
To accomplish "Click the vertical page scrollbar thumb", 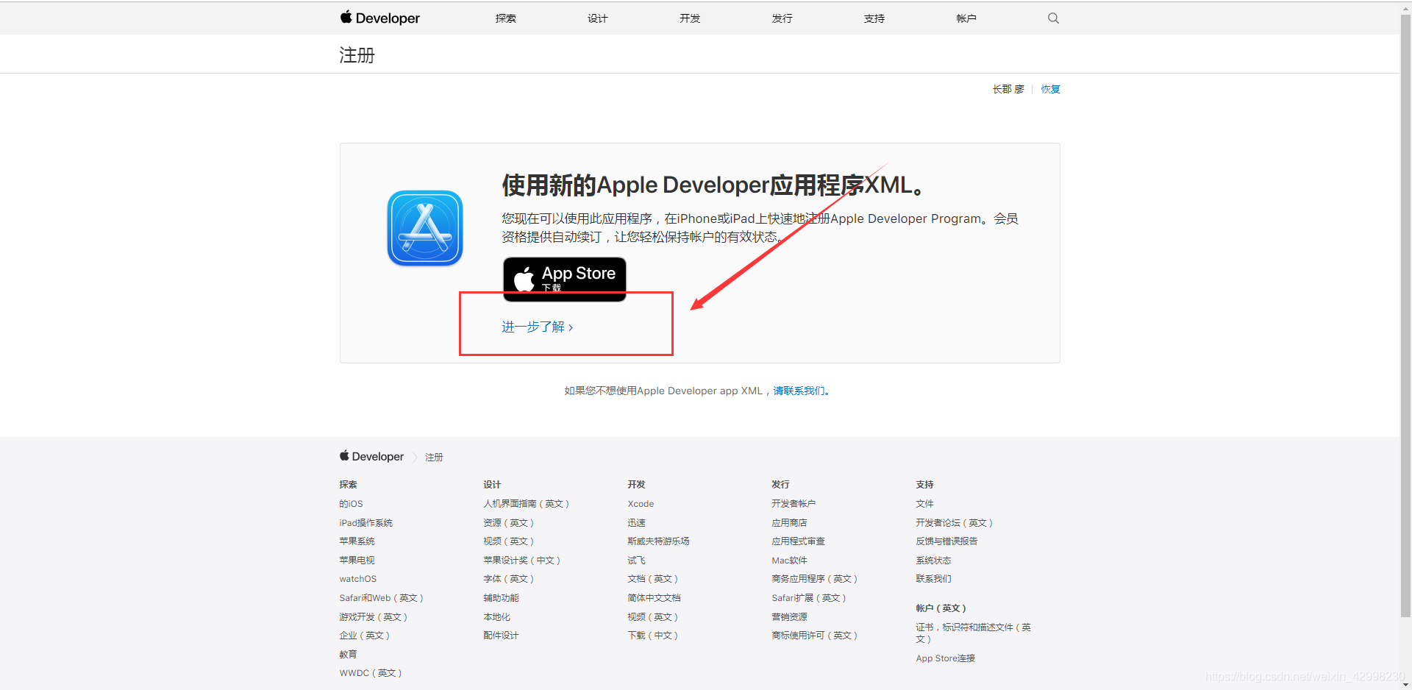I will tap(1405, 316).
